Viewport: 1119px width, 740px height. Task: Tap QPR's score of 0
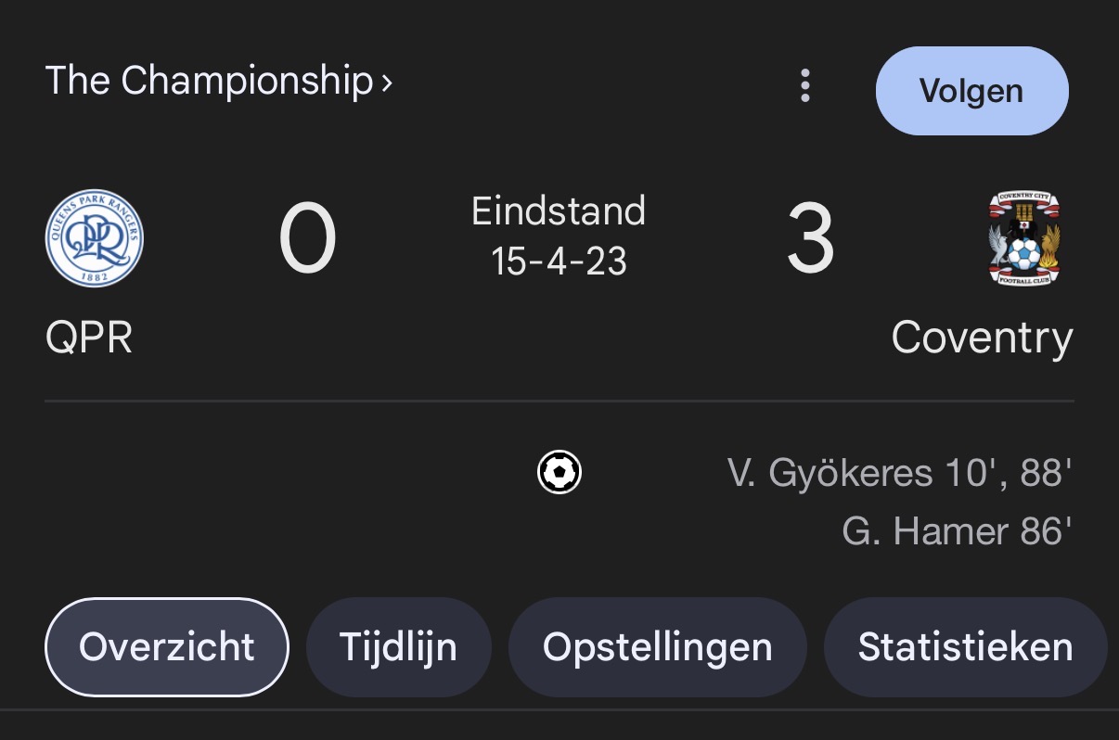click(x=307, y=240)
